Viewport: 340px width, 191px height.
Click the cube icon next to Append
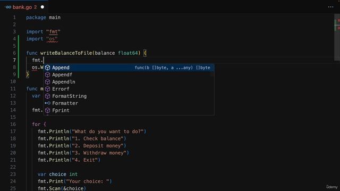point(47,67)
